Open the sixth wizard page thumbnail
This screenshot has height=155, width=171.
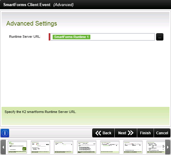133,147
